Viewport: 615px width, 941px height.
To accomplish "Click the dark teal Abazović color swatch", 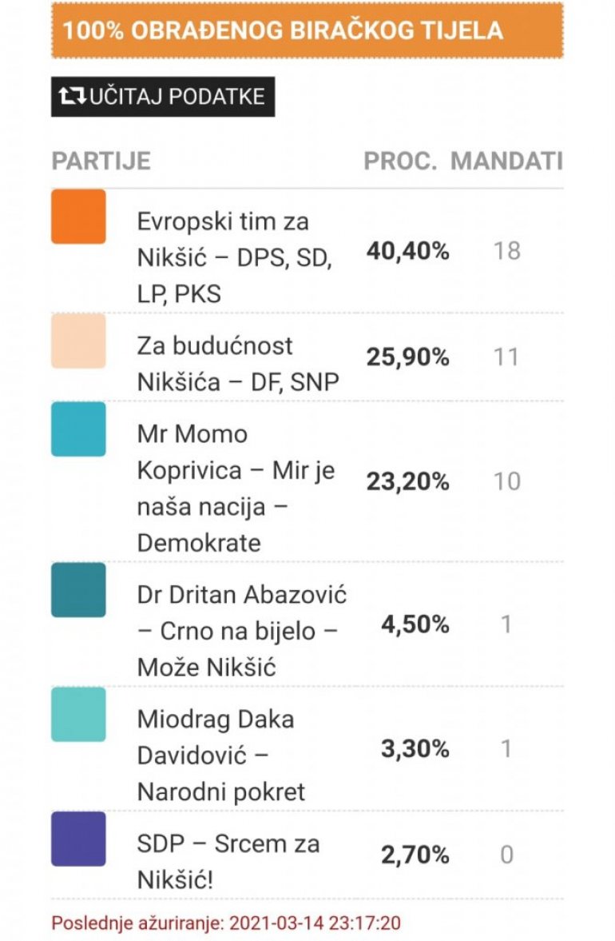I will pyautogui.click(x=78, y=589).
